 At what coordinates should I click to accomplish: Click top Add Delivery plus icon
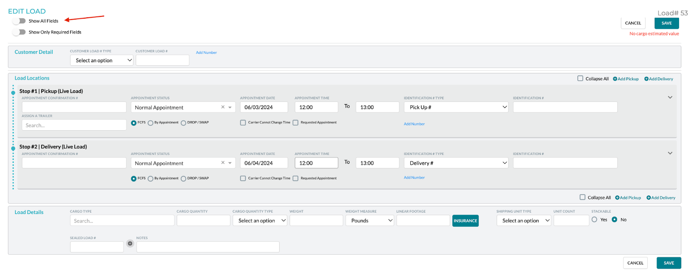646,79
